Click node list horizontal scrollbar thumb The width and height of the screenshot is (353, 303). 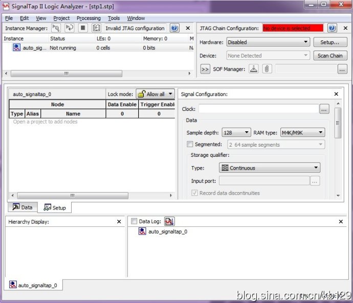pyautogui.click(x=73, y=195)
